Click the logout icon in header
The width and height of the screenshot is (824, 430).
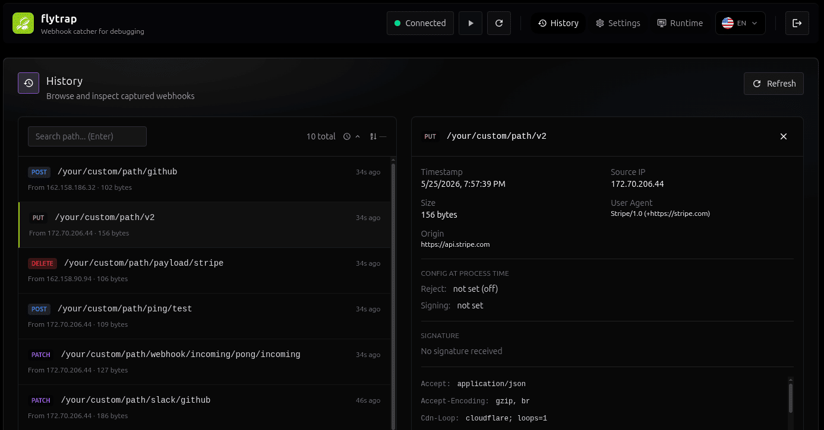[797, 23]
